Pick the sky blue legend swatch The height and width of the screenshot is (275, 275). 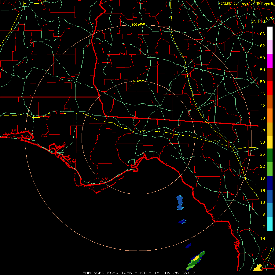[x=270, y=210]
